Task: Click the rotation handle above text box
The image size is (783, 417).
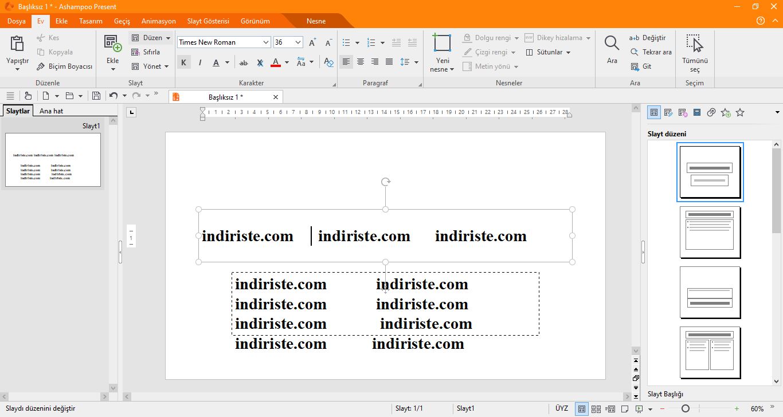Action: coord(386,182)
